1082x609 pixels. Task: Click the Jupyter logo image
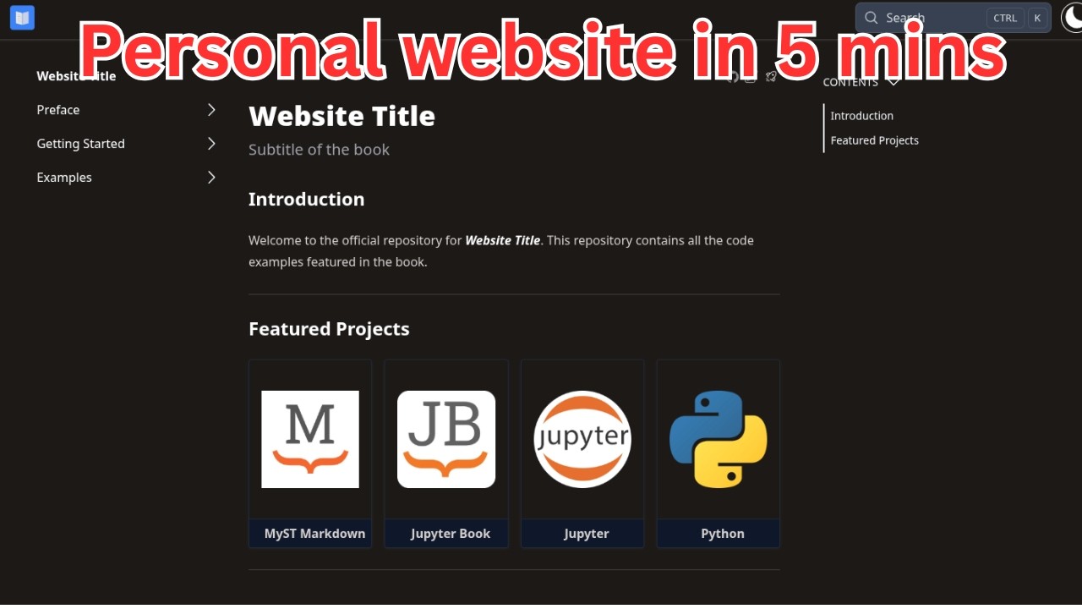coord(582,439)
